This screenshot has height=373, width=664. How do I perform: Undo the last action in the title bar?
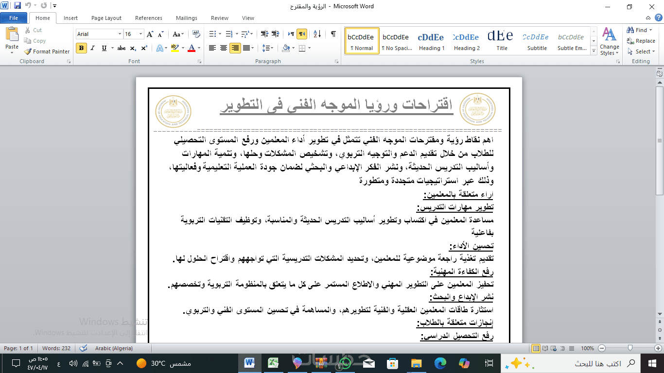pos(28,6)
